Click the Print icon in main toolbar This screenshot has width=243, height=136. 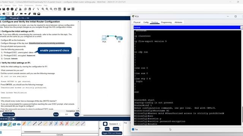[x=8, y=9]
